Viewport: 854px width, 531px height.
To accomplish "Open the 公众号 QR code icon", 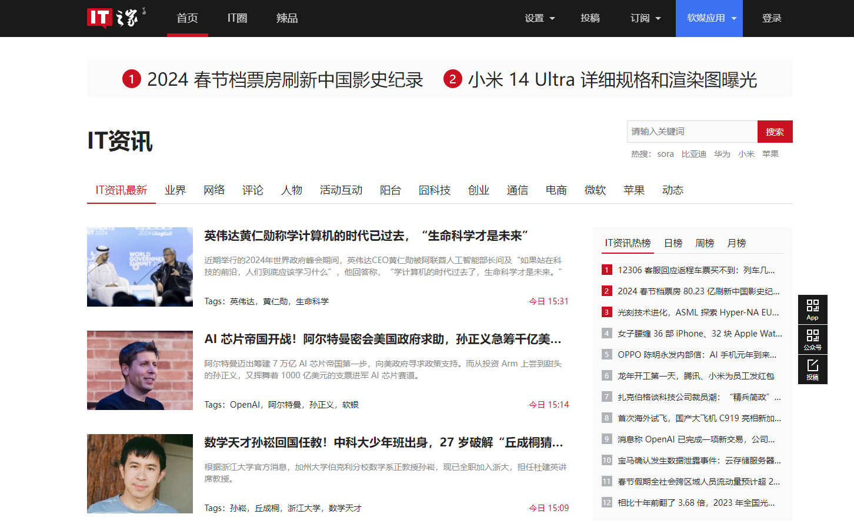I will click(812, 340).
